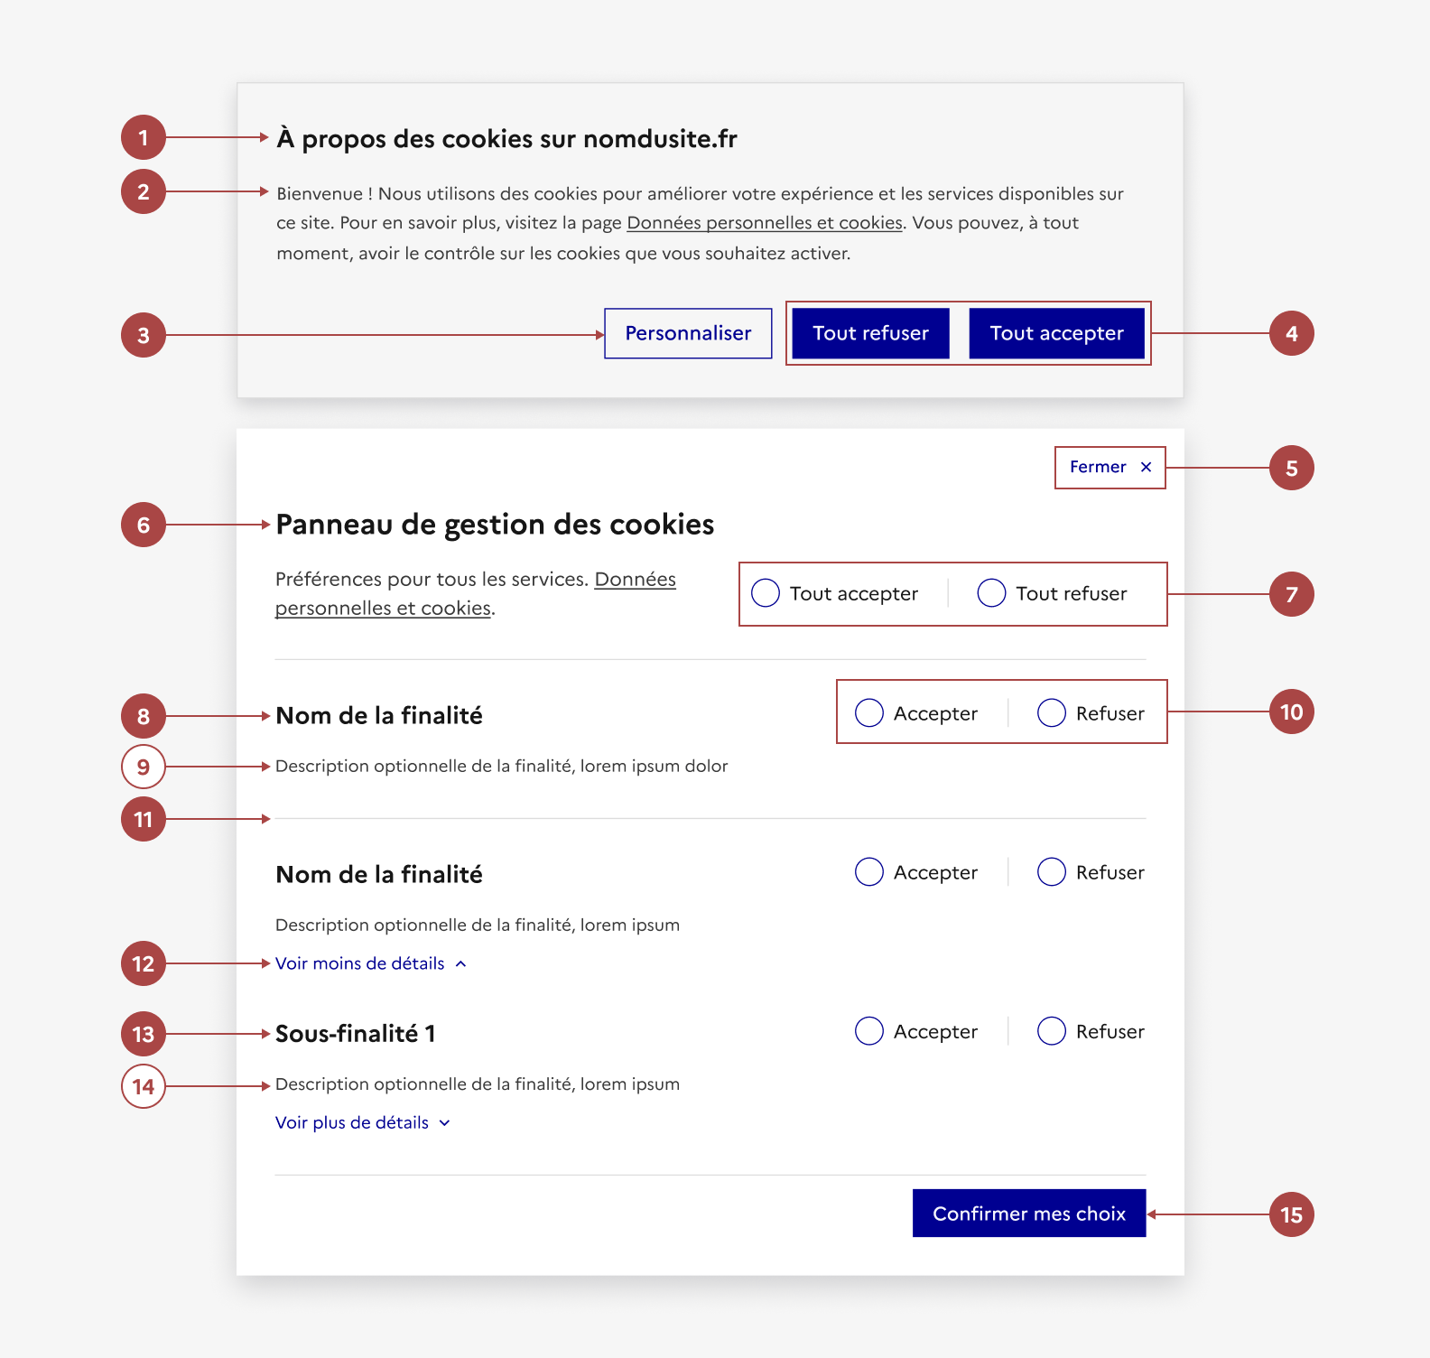Click annotation marker number 12
The width and height of the screenshot is (1430, 1358).
[144, 963]
